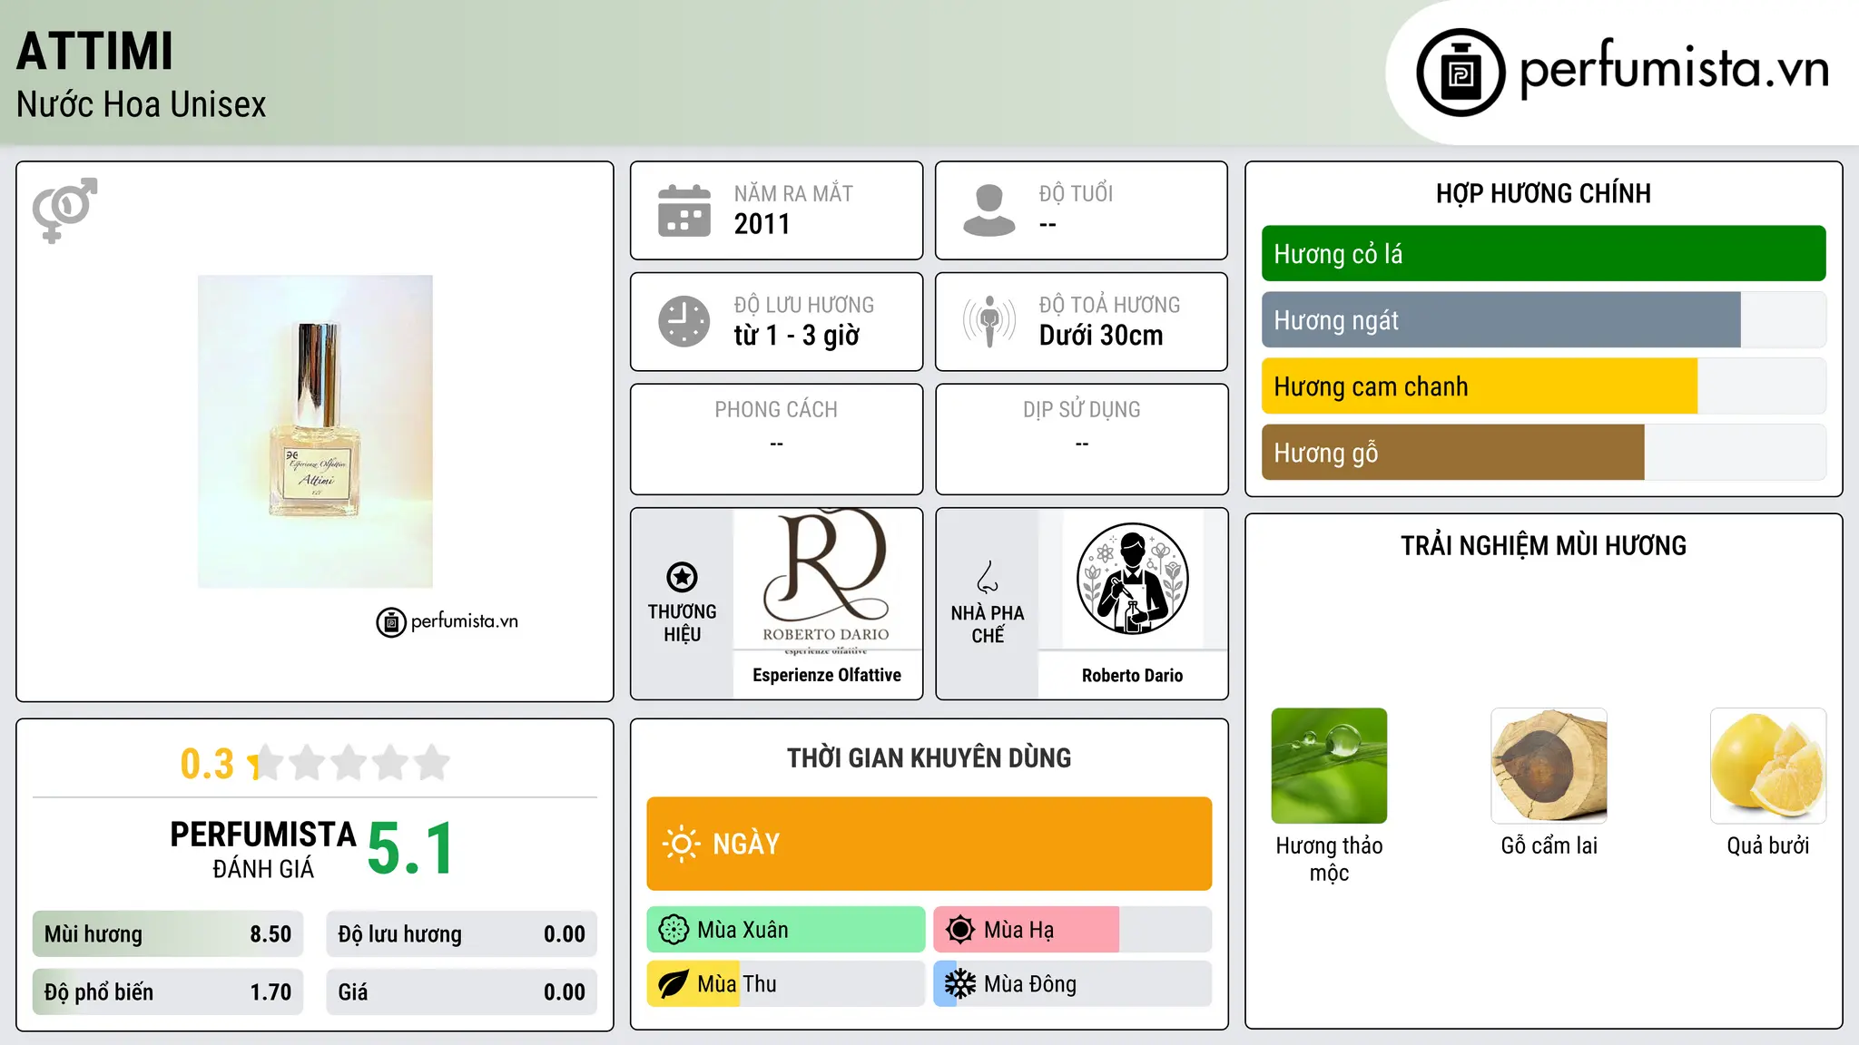Click the Độ phổ biến 1.70 score row
The image size is (1859, 1045).
click(x=168, y=992)
